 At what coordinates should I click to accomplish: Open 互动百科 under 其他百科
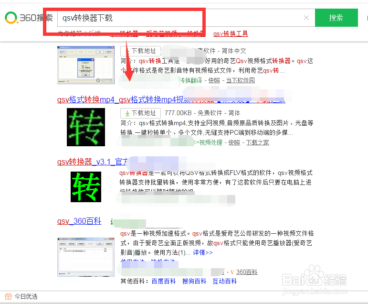225,281
